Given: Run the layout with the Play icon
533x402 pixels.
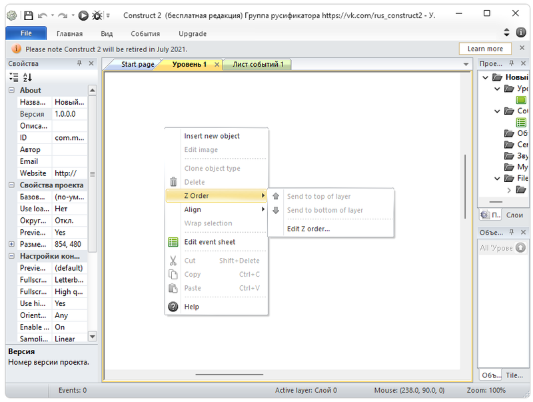Looking at the screenshot, I should (x=83, y=15).
